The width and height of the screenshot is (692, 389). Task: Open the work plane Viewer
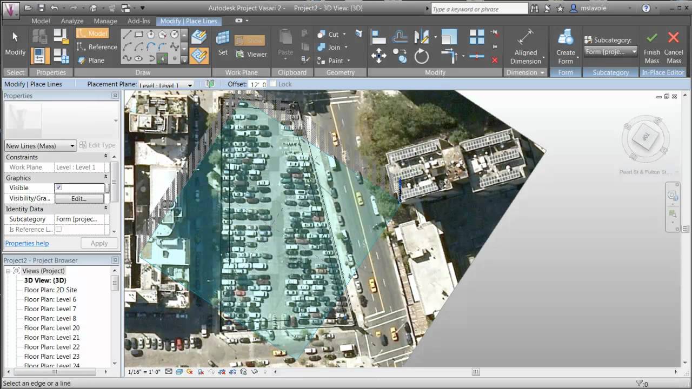pos(252,54)
